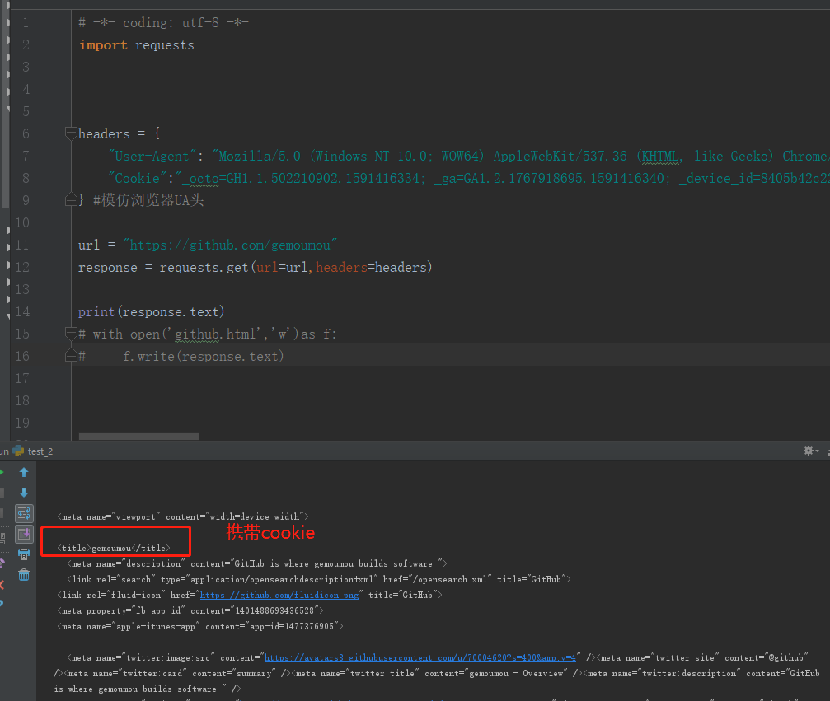This screenshot has height=701, width=830.
Task: Click the Print console output icon
Action: click(24, 554)
